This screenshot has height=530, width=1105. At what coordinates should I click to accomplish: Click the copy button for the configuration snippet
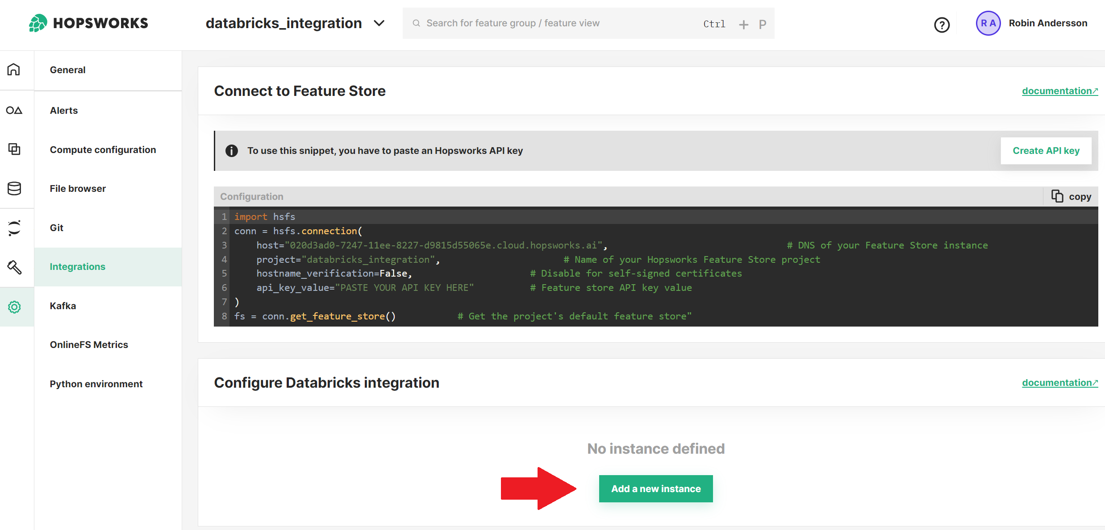click(x=1070, y=196)
